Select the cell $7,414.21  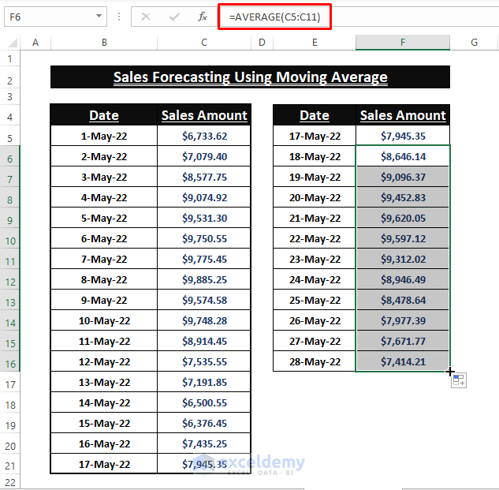[403, 361]
